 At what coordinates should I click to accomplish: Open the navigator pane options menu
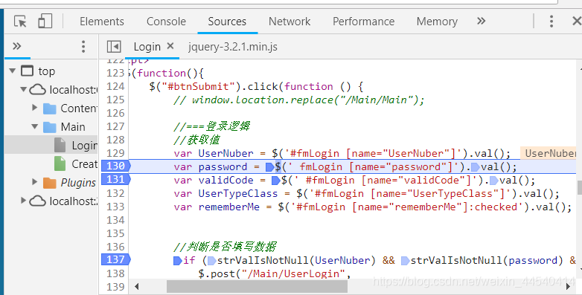tap(83, 47)
